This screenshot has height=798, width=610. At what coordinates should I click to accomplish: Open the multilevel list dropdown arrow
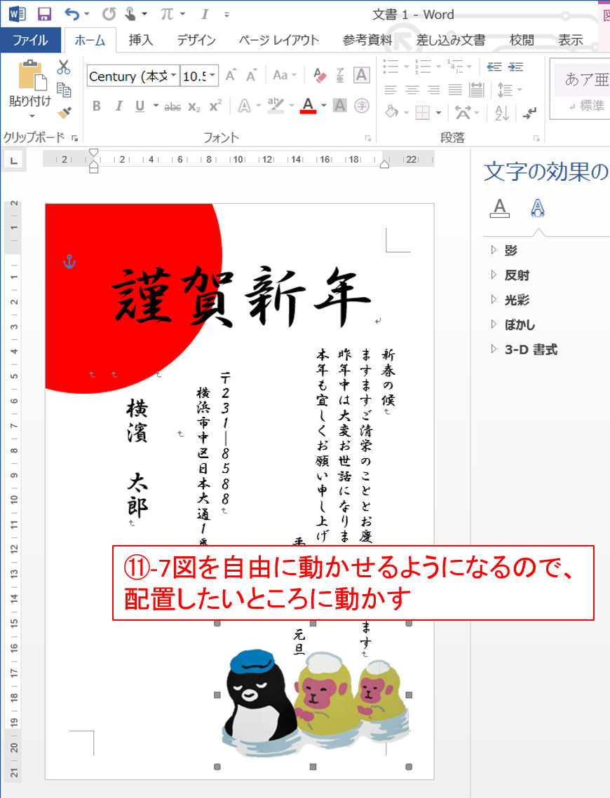pos(470,67)
